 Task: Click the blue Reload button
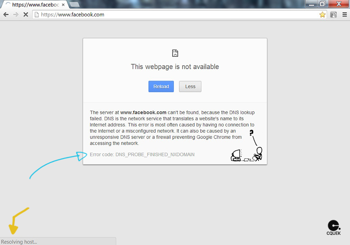pos(161,86)
